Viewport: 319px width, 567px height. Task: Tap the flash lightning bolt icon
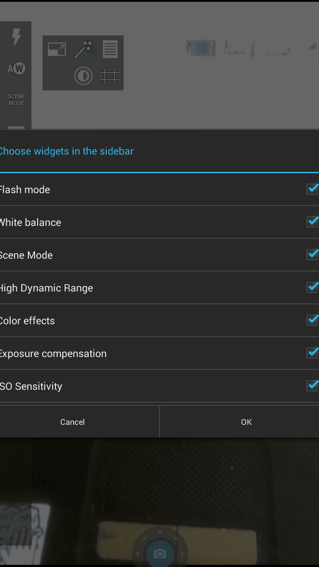(16, 37)
